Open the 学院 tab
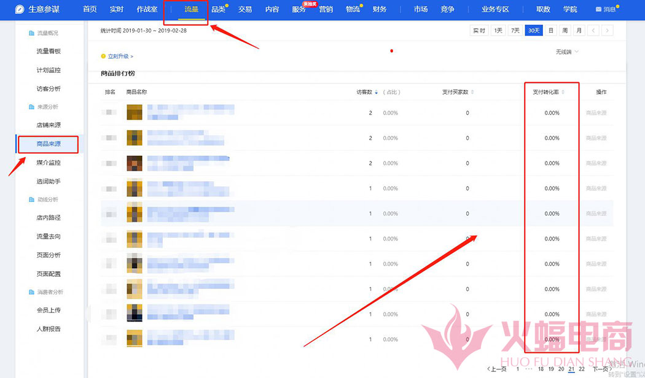 point(570,9)
